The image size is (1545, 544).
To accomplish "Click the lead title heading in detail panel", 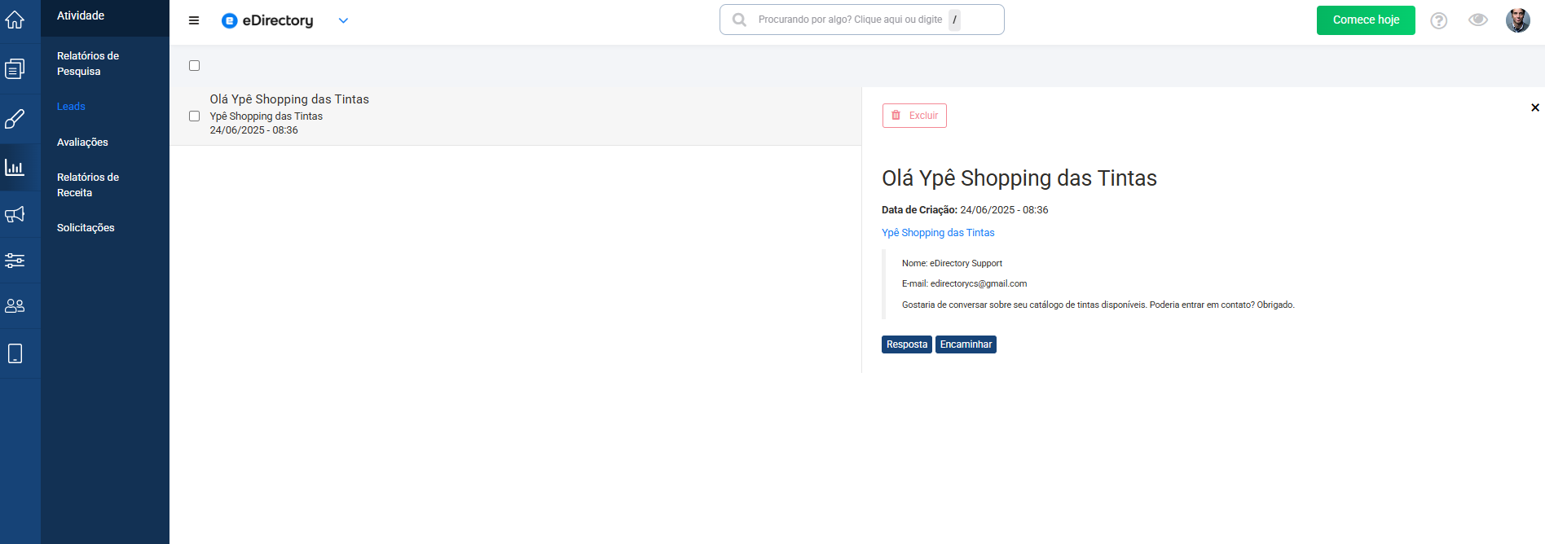I will coord(1019,178).
